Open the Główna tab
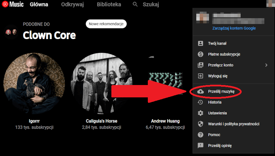This screenshot has width=275, height=156. [x=39, y=4]
